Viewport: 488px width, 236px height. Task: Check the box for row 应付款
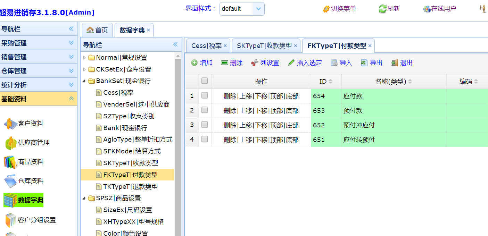(205, 95)
